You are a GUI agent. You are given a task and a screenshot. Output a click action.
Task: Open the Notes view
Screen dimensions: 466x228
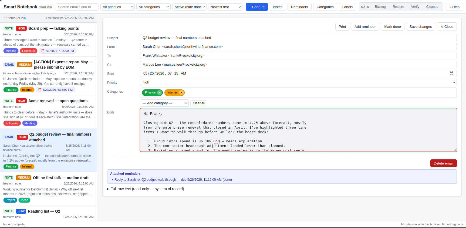278,7
